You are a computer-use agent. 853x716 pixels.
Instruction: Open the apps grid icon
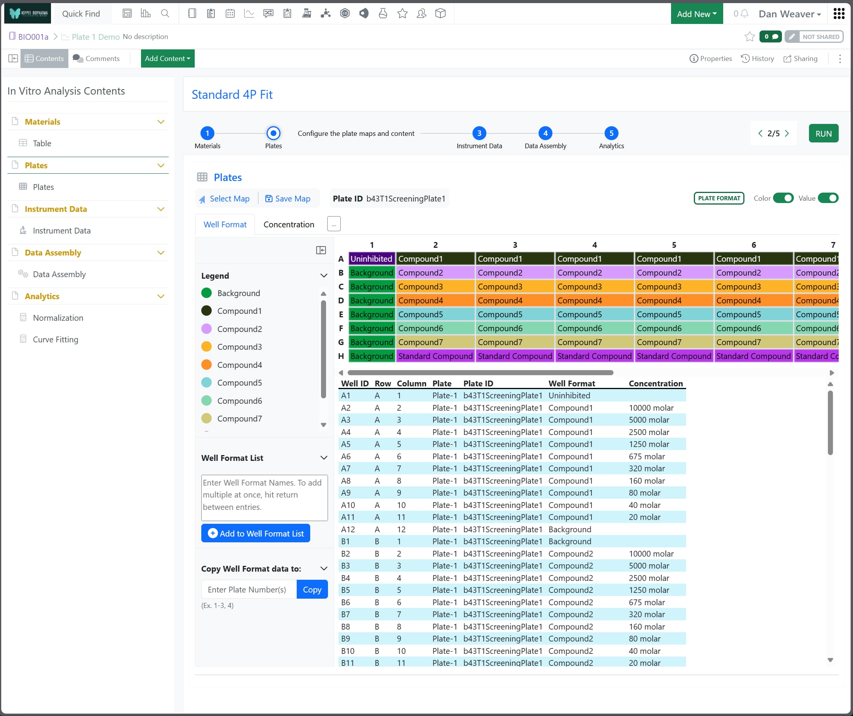pyautogui.click(x=839, y=14)
